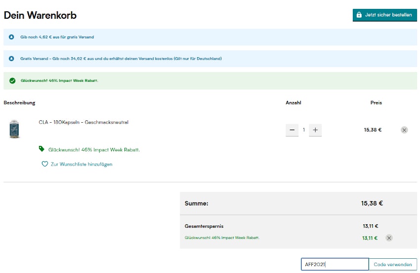Remove the applied 46% Impact Week discount
Screen dimensions: 420x273
(x=389, y=238)
